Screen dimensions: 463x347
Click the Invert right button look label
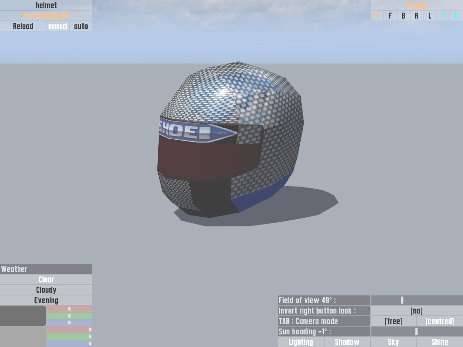(324, 311)
